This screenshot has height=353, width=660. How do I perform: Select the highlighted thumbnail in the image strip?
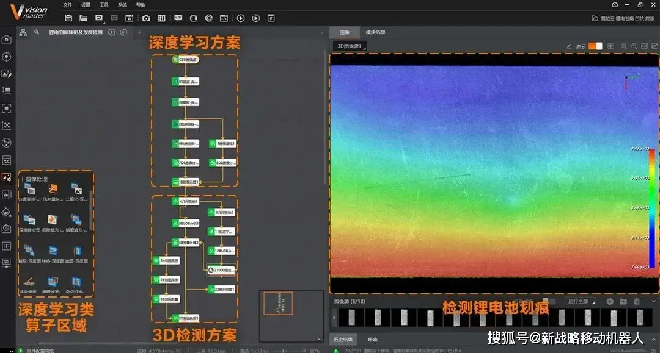point(483,318)
